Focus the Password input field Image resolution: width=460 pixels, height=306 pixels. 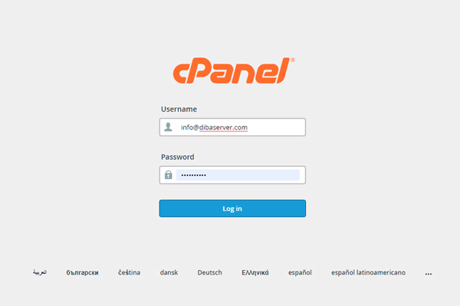[232, 175]
